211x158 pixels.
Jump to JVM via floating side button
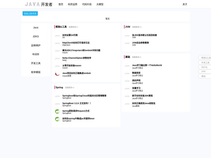[205, 71]
